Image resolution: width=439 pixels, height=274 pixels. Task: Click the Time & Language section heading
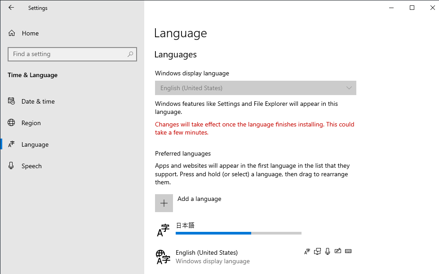32,75
